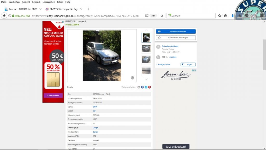266x150 pixels.
Task: Close the form.bar ad with the X icon
Action: click(x=195, y=70)
